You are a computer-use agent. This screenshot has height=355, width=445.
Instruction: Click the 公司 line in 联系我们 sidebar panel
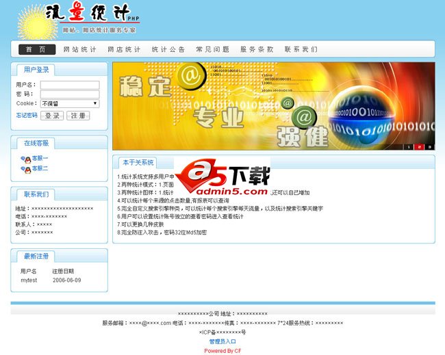[x=34, y=233]
